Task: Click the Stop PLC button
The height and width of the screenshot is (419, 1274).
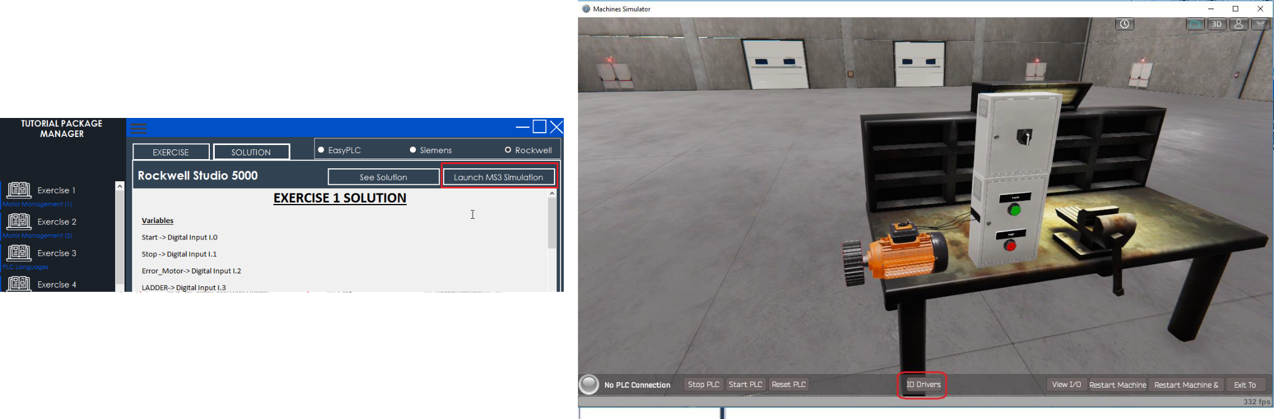Action: (703, 385)
